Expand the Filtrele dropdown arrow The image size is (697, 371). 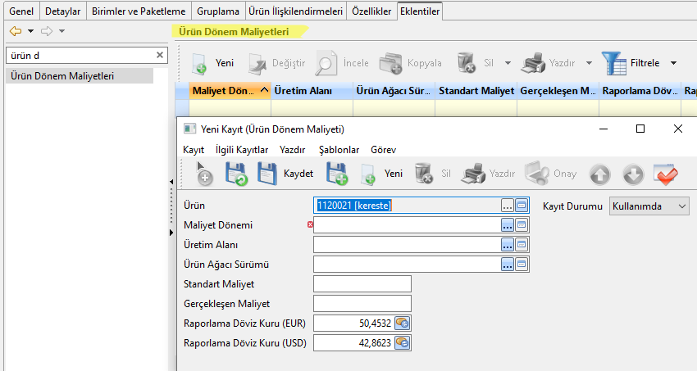coord(673,63)
